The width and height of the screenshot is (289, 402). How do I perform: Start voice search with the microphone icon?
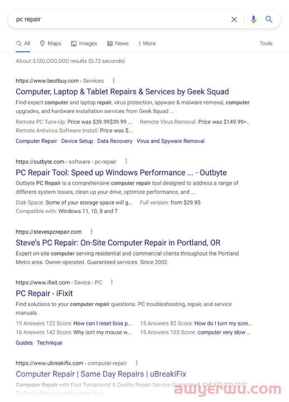tap(253, 20)
